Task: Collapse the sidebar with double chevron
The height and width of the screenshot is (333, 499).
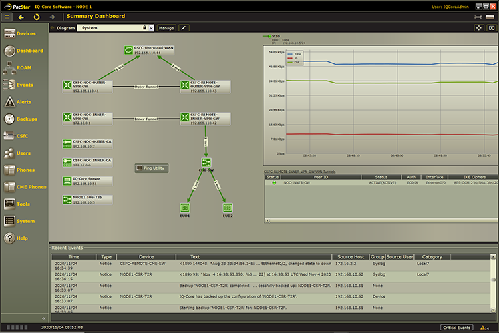Action: click(44, 318)
